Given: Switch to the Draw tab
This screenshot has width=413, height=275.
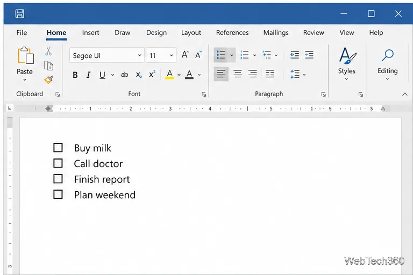Looking at the screenshot, I should click(123, 33).
